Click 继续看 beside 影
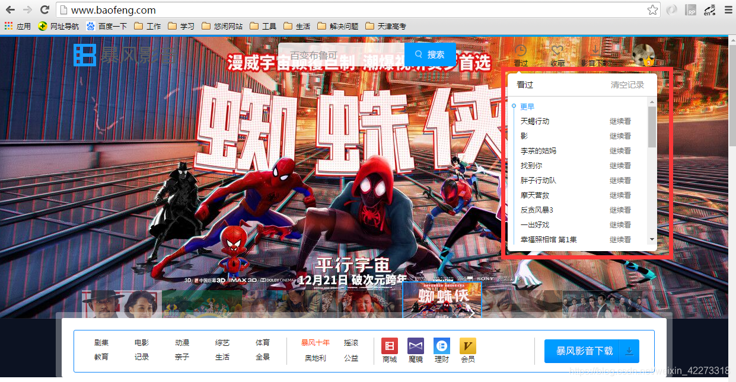The width and height of the screenshot is (736, 382). (x=620, y=136)
